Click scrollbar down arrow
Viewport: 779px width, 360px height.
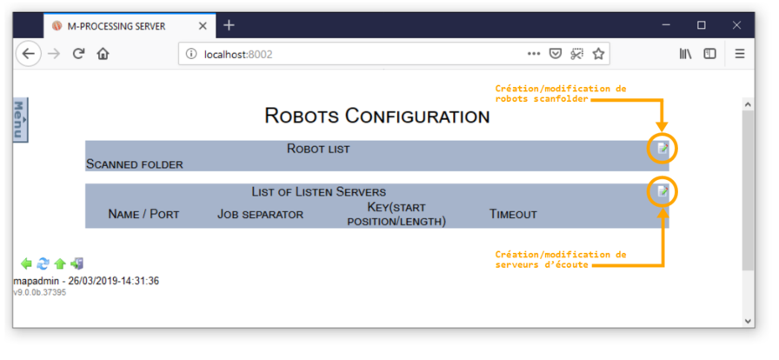748,321
